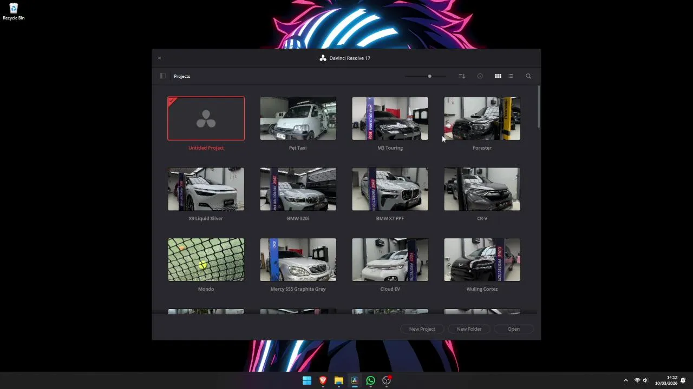The image size is (693, 389).
Task: Click the Untitled Project name label
Action: (206, 148)
